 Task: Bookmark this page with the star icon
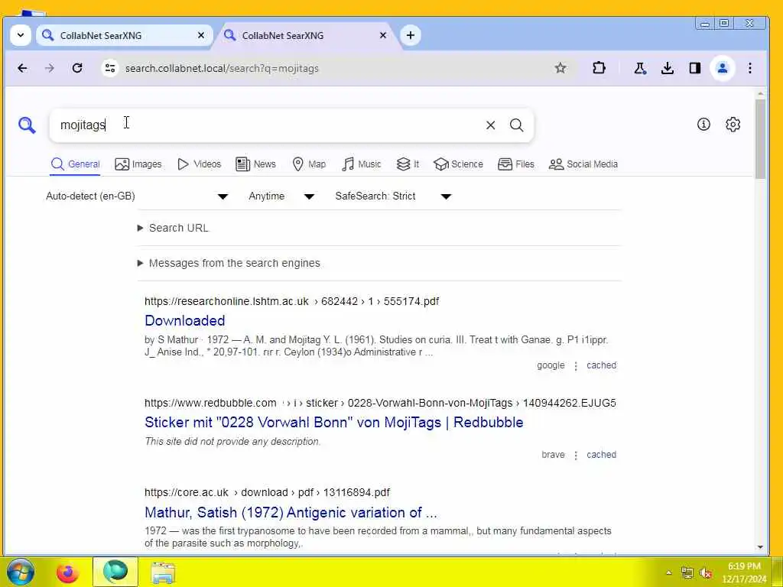pyautogui.click(x=560, y=68)
